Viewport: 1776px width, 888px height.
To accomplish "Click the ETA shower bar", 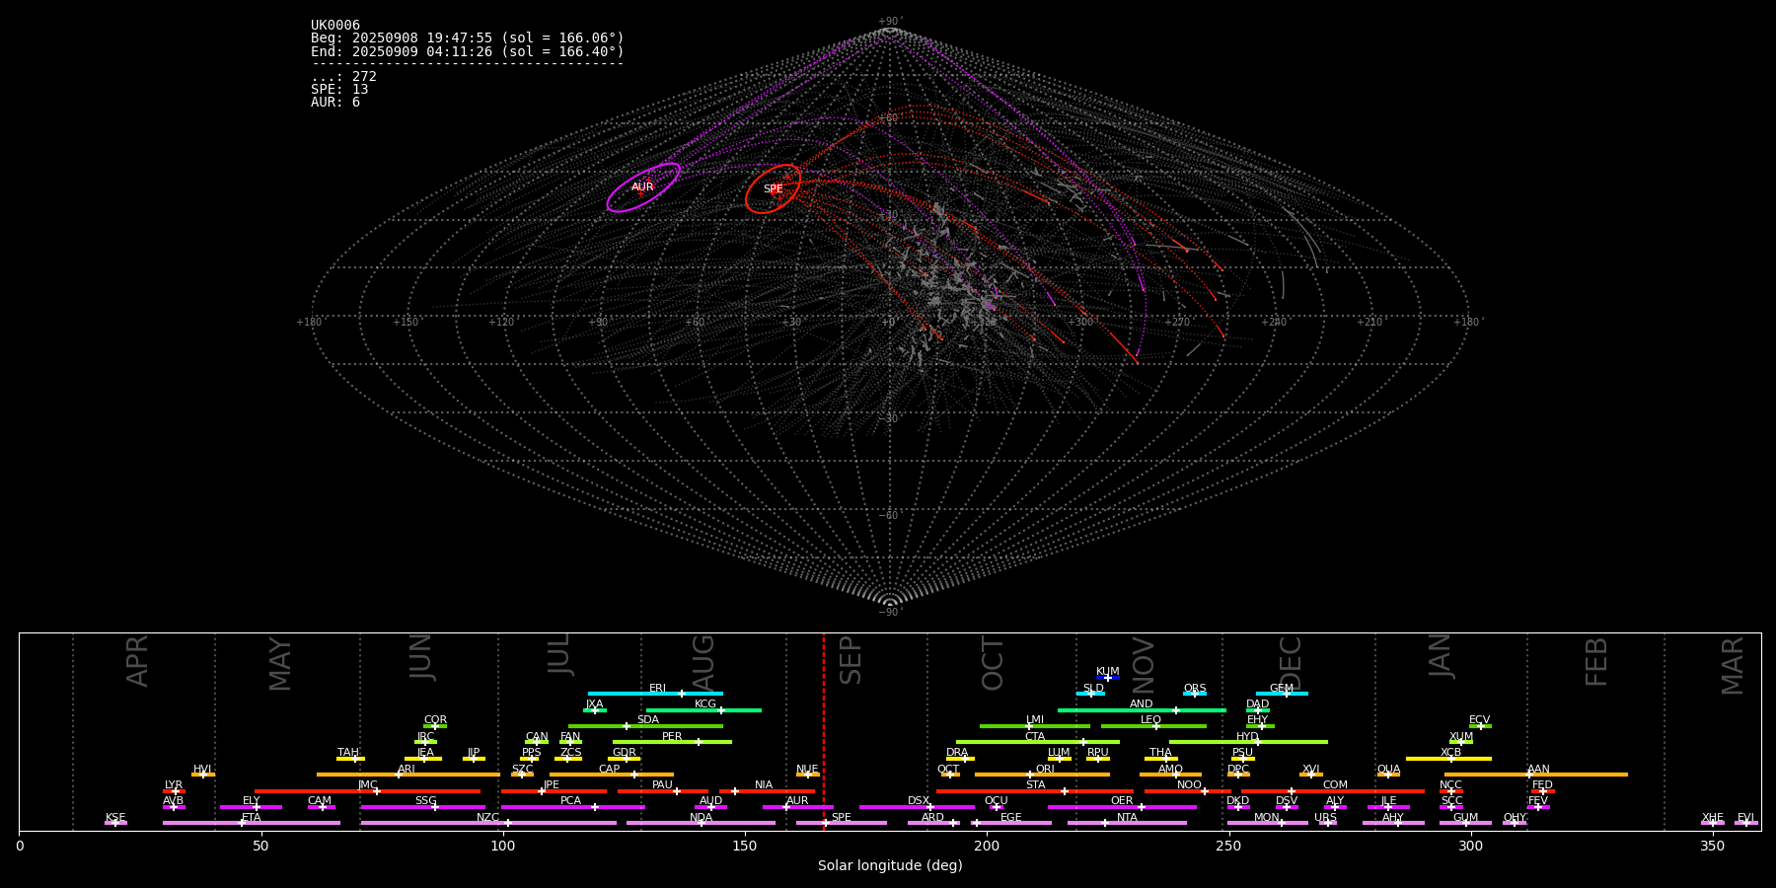I will click(x=252, y=823).
